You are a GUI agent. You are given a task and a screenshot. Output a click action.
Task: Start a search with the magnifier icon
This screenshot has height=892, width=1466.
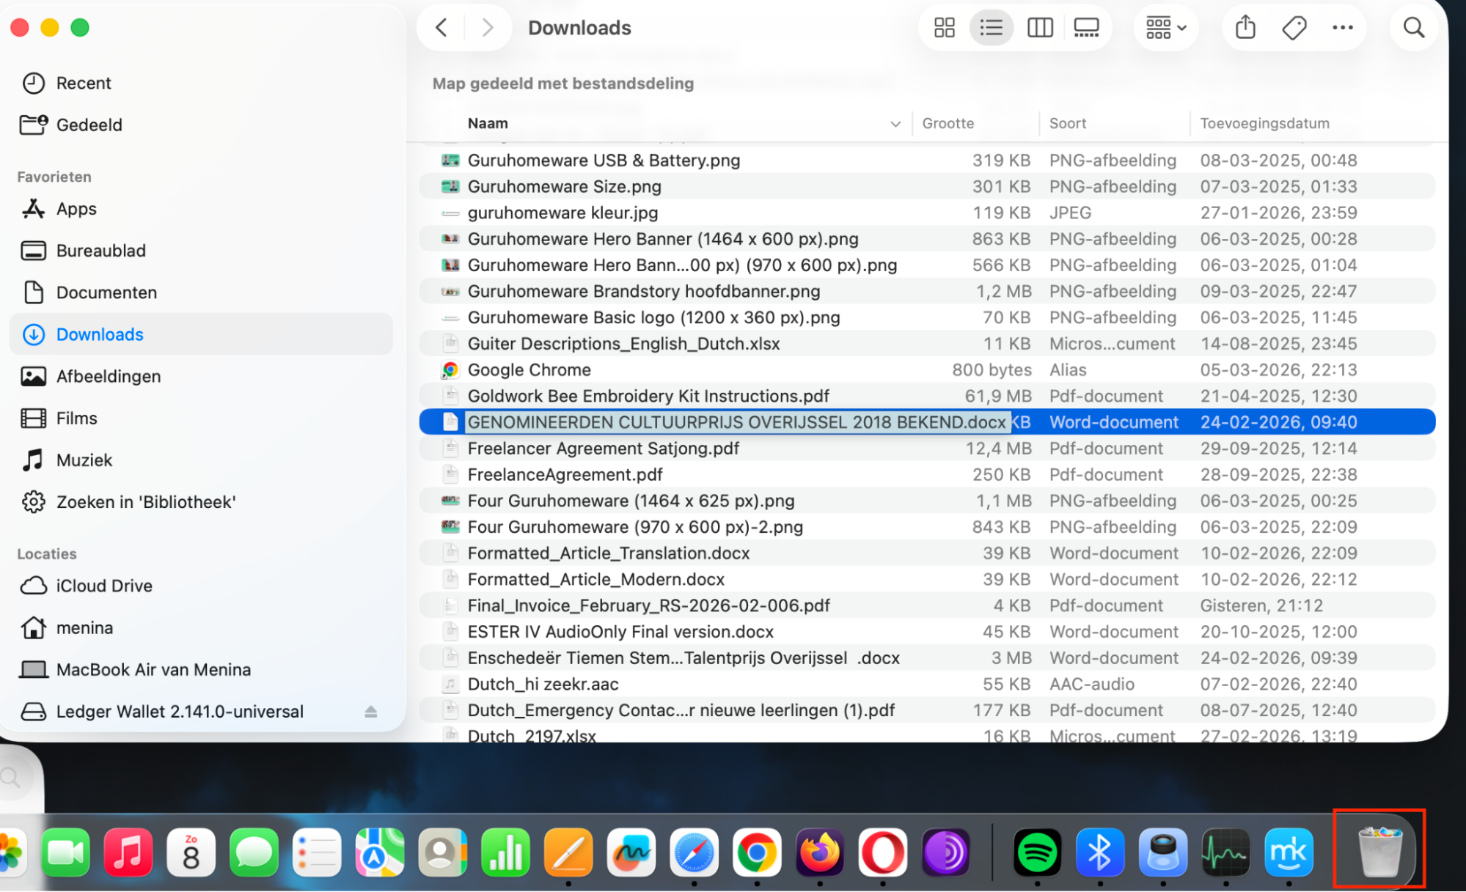[x=1414, y=27]
